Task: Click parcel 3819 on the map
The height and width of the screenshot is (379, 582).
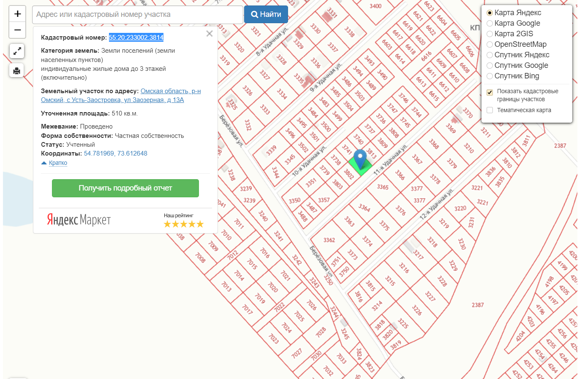Action: click(x=396, y=345)
